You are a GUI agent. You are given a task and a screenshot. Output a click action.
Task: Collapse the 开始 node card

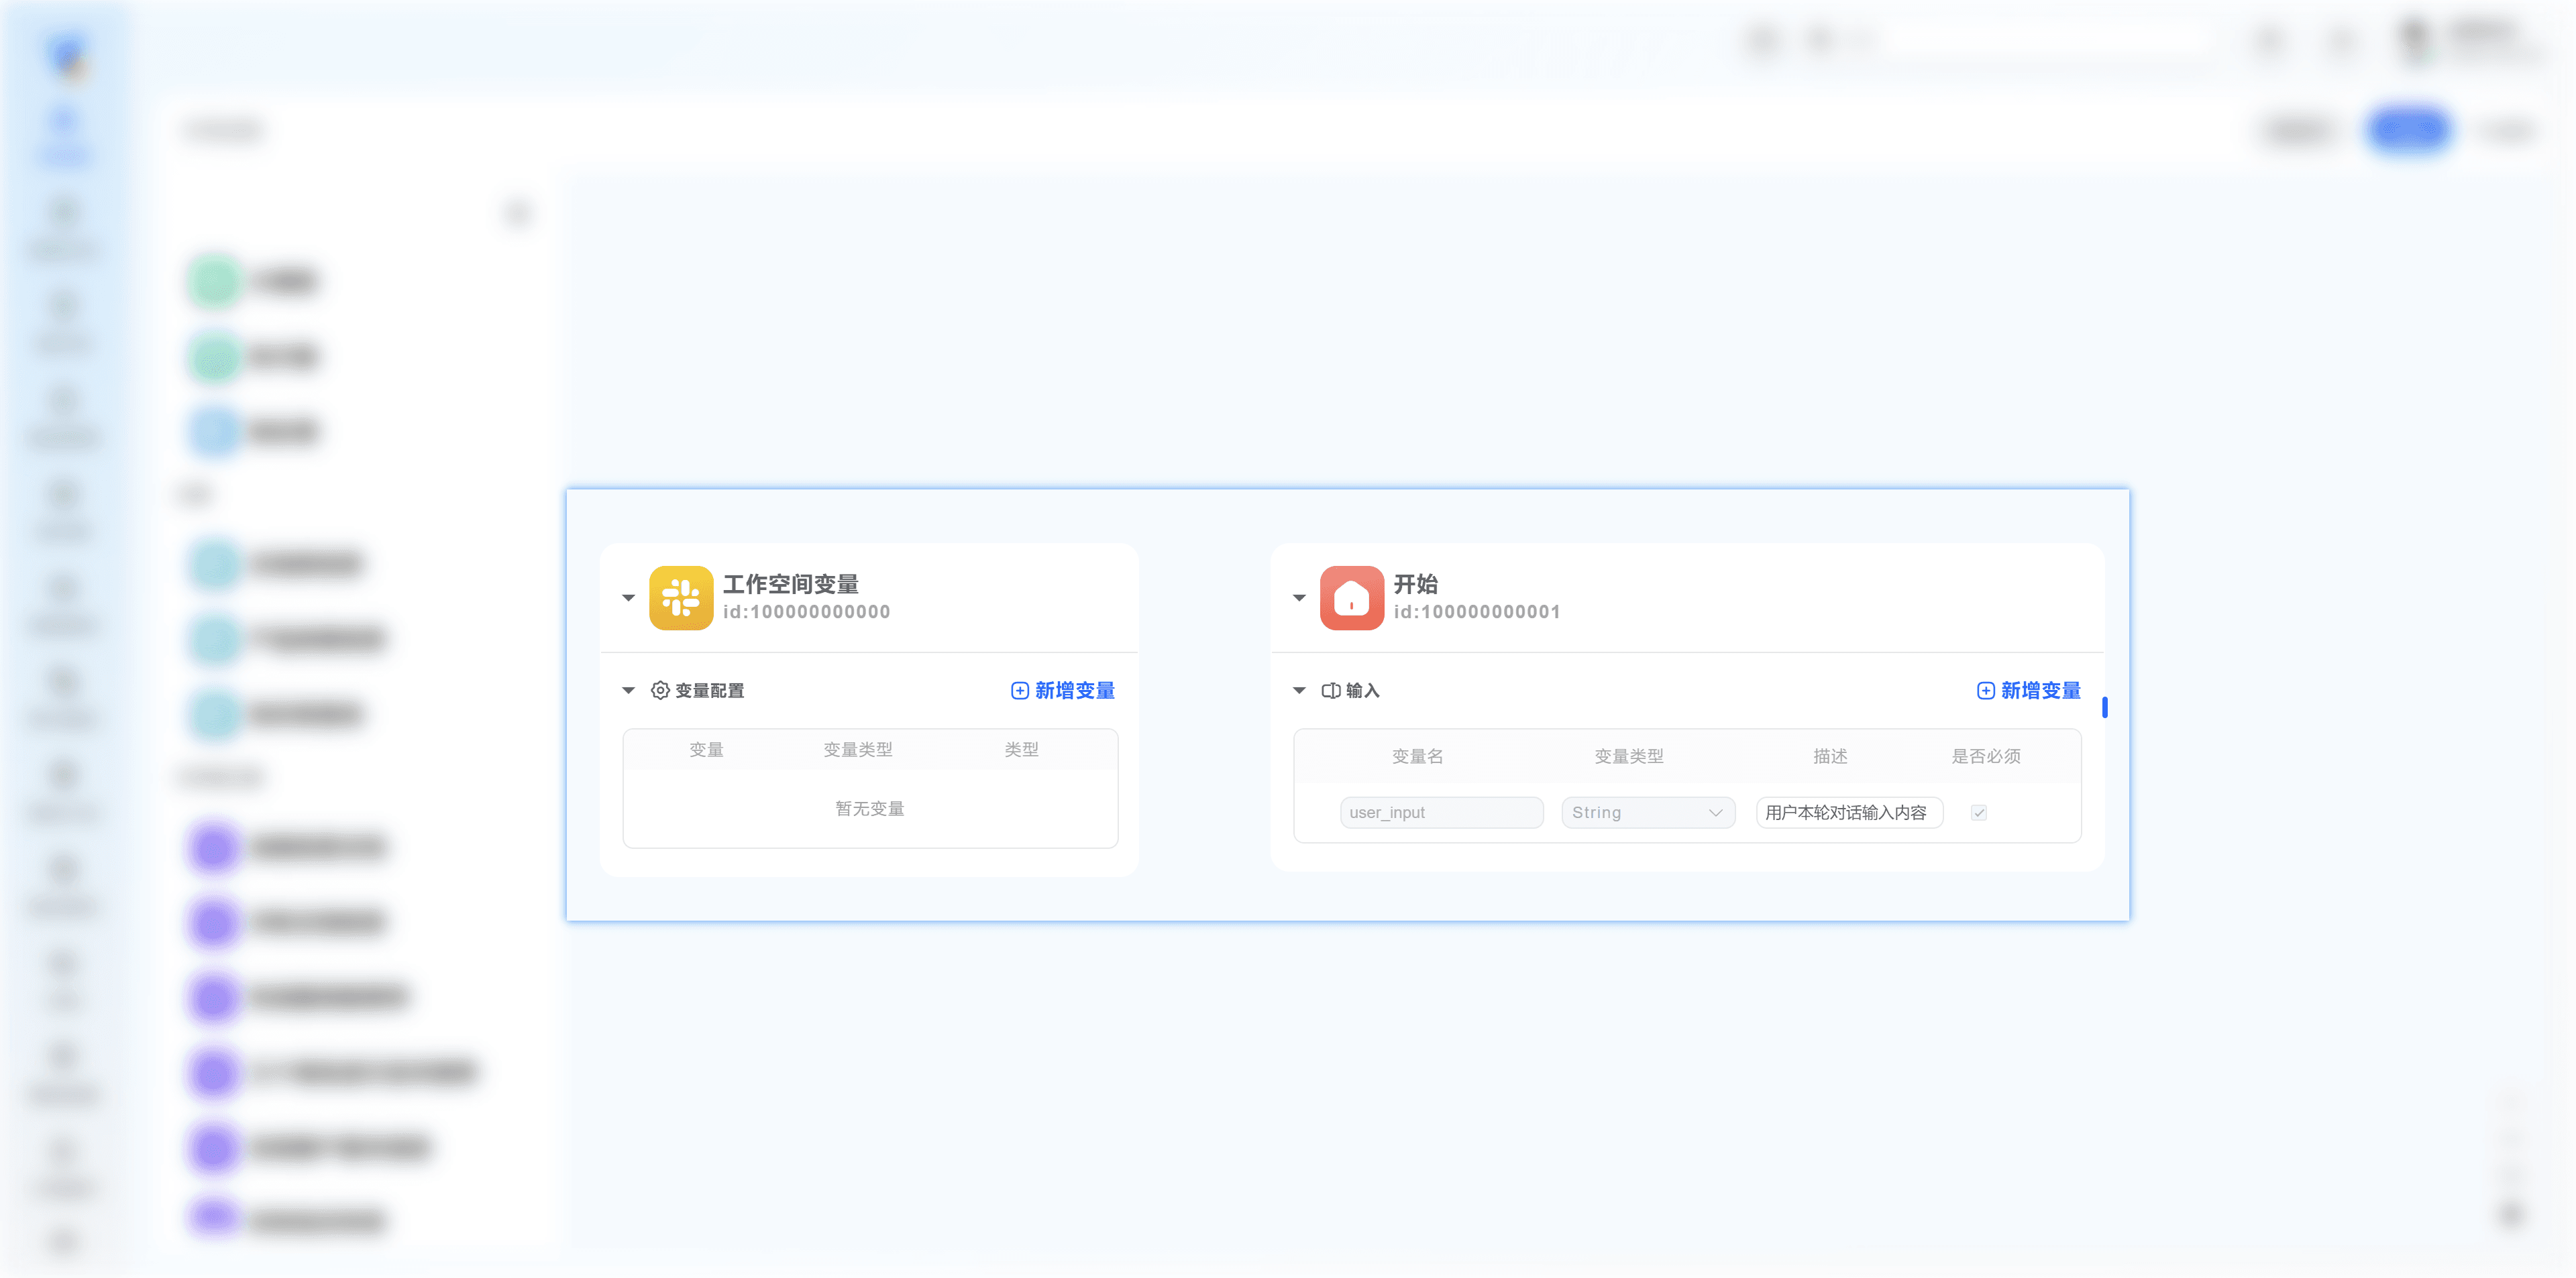pyautogui.click(x=1299, y=597)
